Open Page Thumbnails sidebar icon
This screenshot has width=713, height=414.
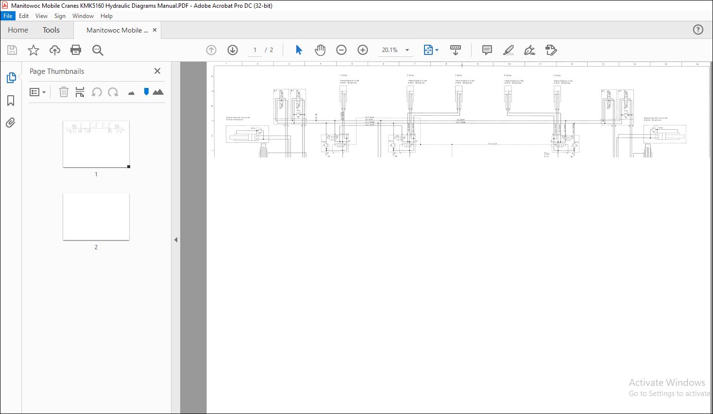(x=11, y=78)
